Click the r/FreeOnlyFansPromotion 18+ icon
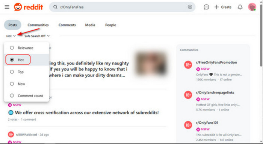 click(188, 64)
